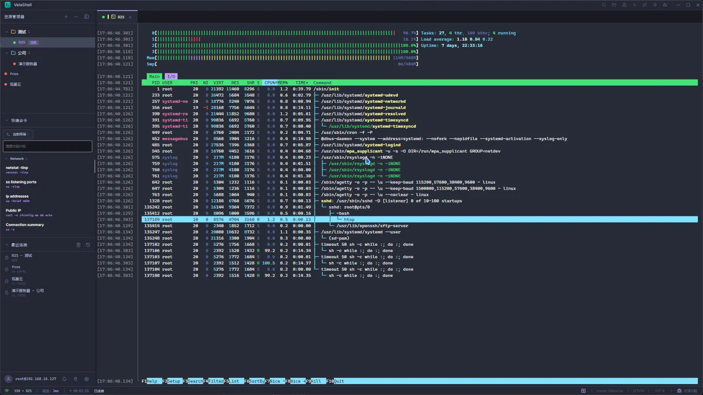Collapse the 公司 folder group
Screen dimensions: 703x395
7,53
